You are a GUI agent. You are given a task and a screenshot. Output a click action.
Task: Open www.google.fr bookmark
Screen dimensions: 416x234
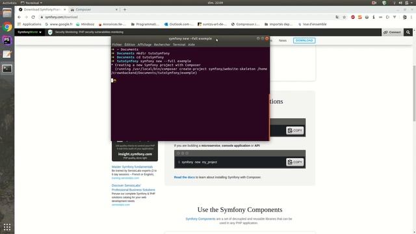[x=58, y=24]
